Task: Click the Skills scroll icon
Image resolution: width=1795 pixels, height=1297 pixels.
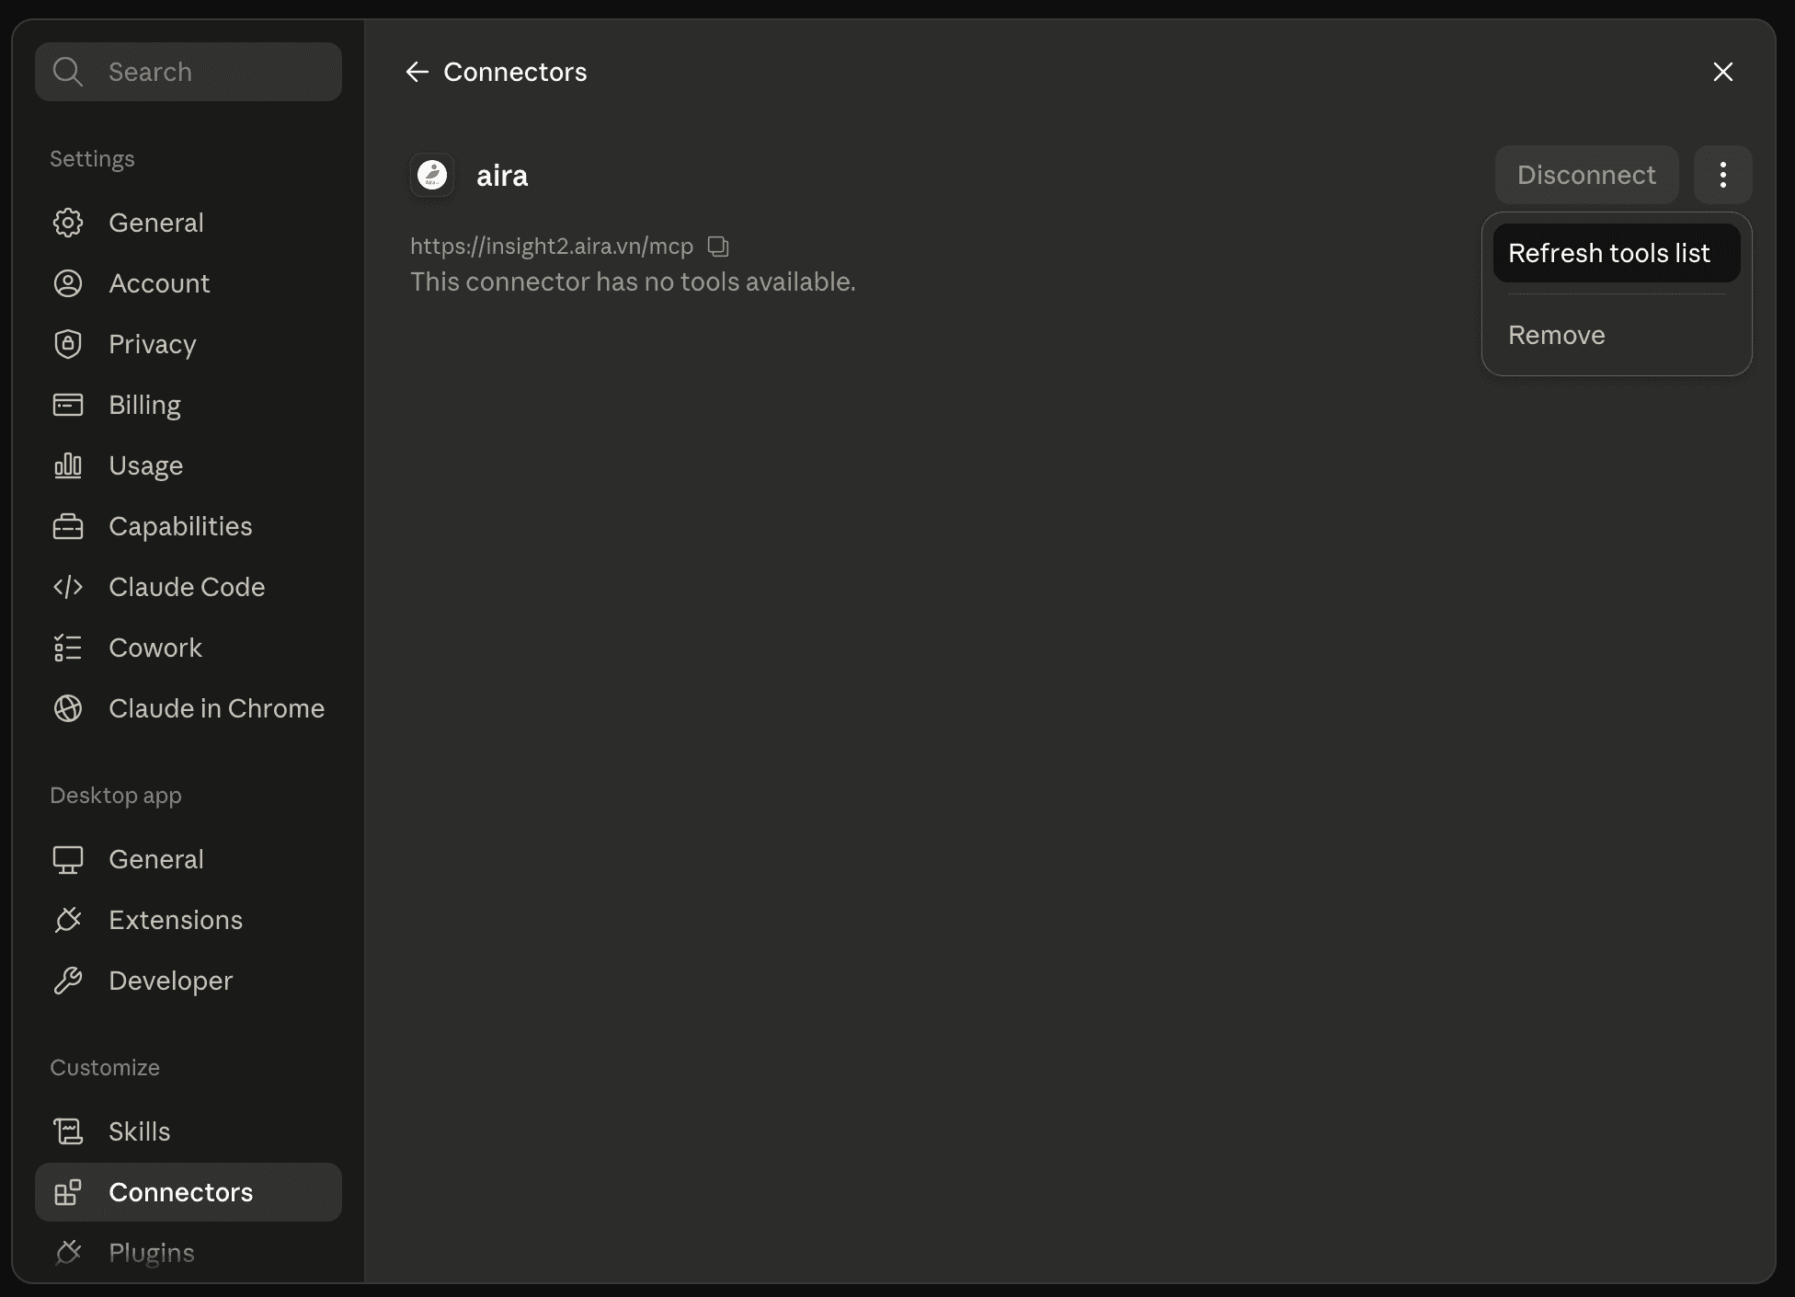Action: coord(68,1131)
